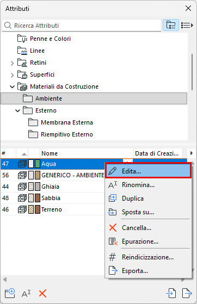This screenshot has height=304, width=197.
Task: Collapse Materiali da Costruzione folder
Action: click(12, 86)
